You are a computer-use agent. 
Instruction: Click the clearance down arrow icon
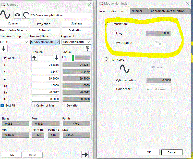tap(4, 48)
